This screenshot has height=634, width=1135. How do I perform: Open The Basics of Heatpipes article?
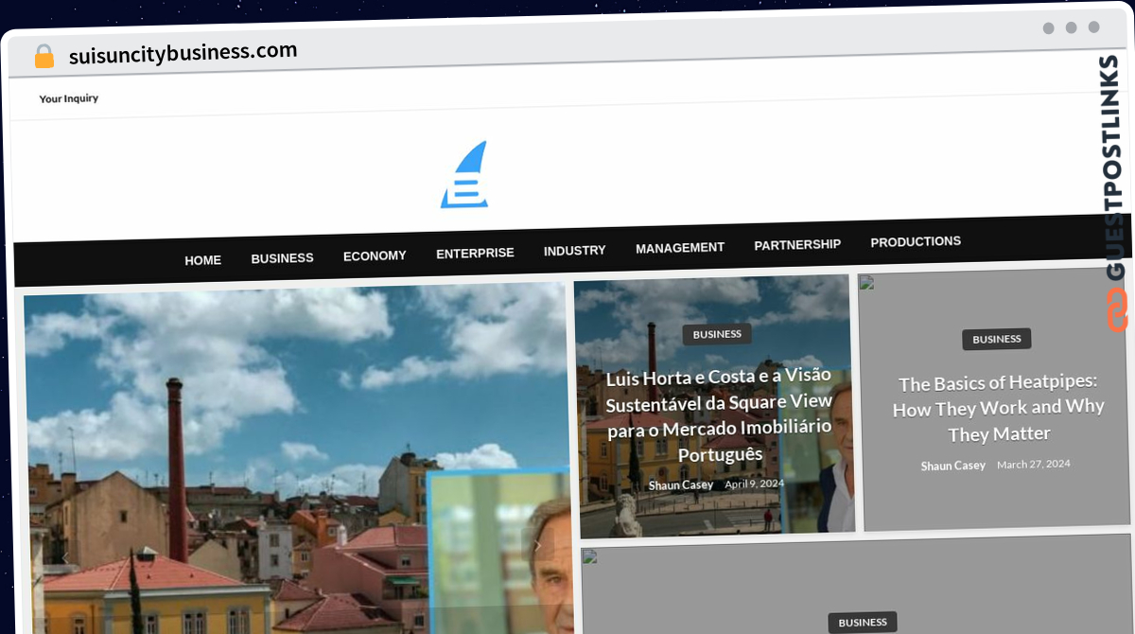[x=999, y=408]
